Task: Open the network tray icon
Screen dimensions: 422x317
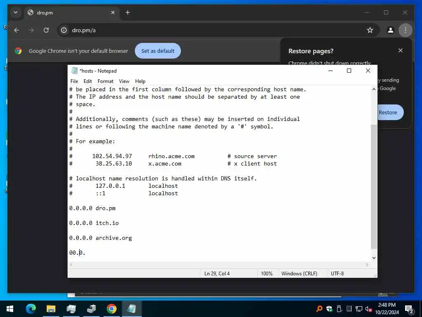Action: tap(359, 309)
